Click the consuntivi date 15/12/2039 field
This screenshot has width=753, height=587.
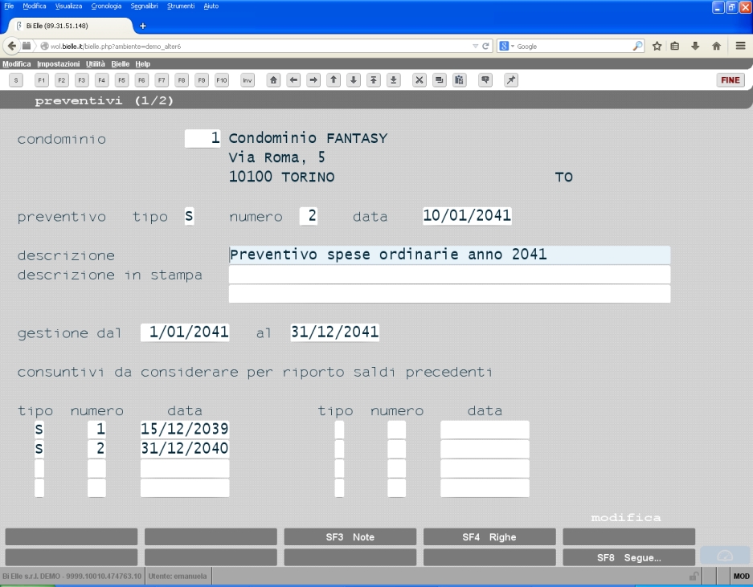[x=185, y=429]
